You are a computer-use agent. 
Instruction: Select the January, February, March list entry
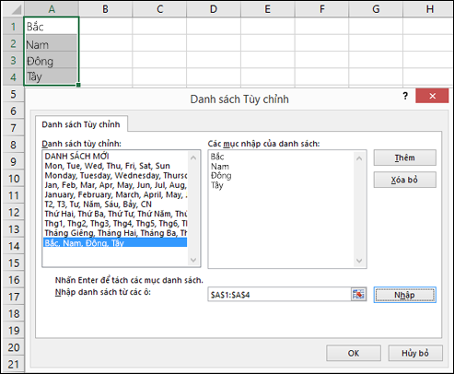(115, 194)
